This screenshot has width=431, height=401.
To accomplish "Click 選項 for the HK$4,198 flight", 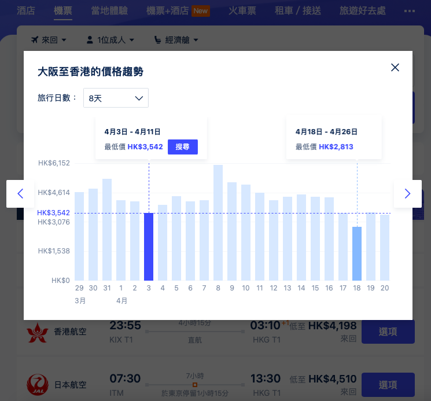I will (388, 332).
